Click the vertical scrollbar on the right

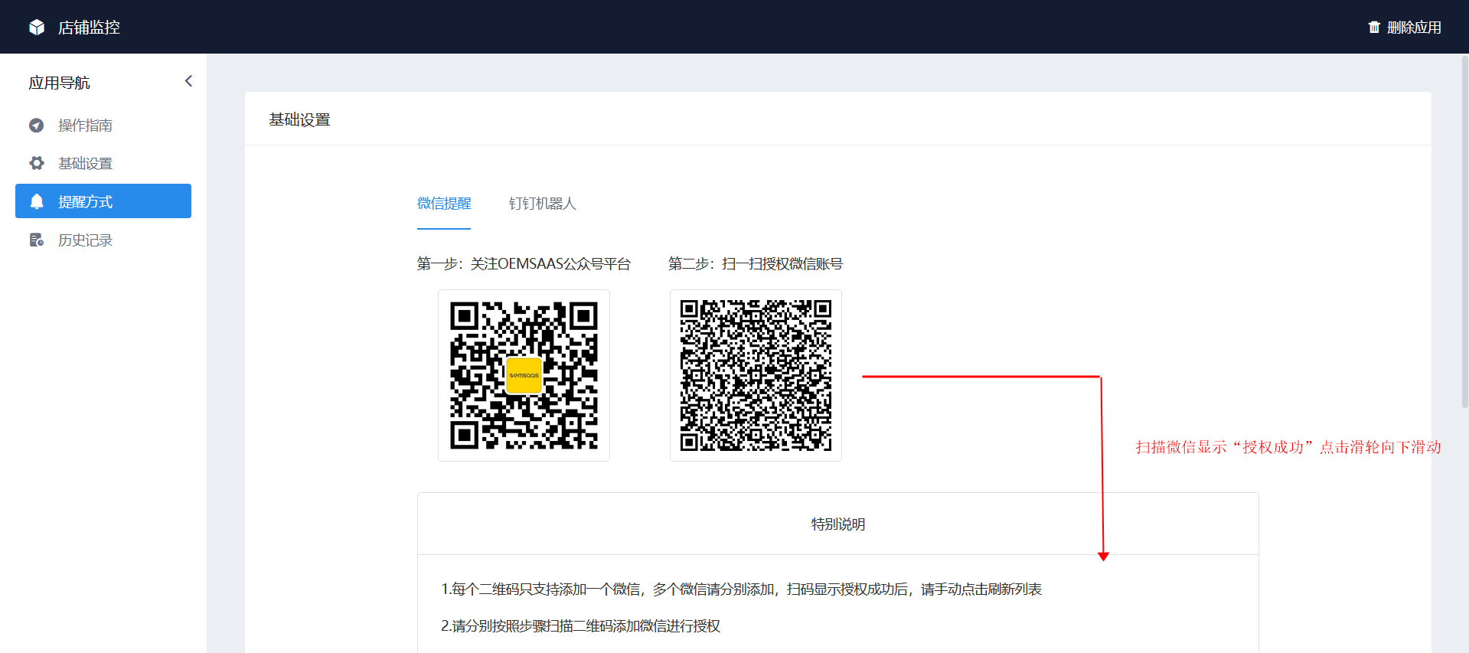1464,232
